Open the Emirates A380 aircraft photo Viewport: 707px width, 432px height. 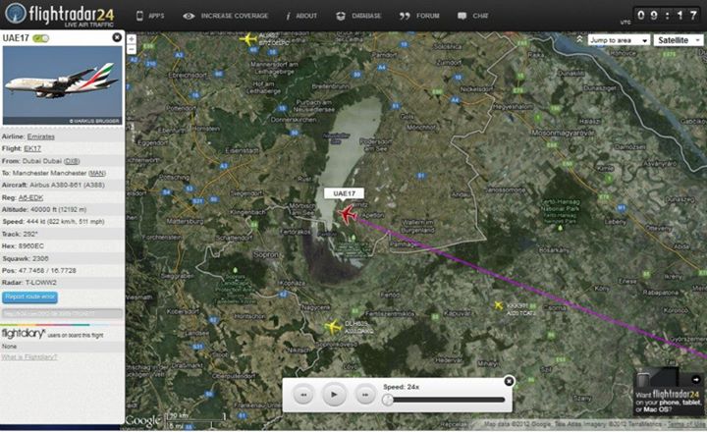click(62, 85)
